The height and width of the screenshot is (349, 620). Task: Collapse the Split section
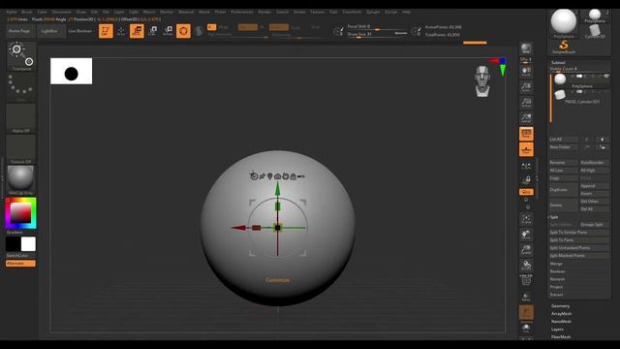click(x=554, y=217)
